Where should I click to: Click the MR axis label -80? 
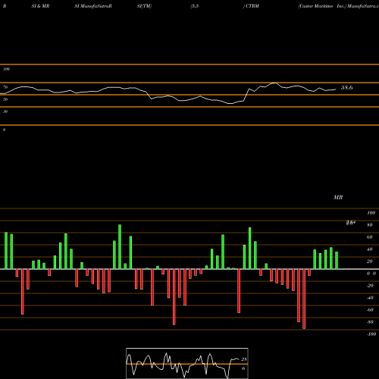click(x=370, y=322)
